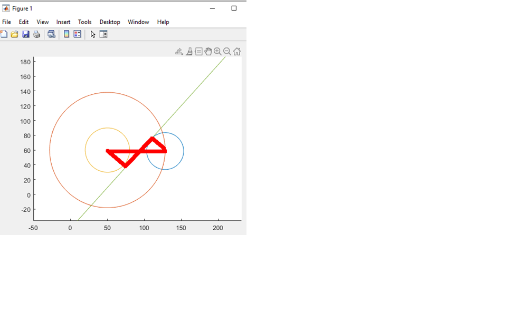Select the Zoom In magnifier

[x=217, y=52]
